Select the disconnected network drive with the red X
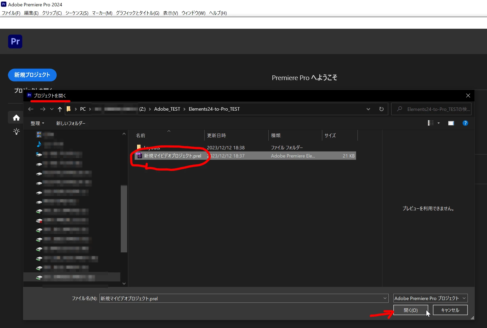This screenshot has width=487, height=328. click(39, 221)
